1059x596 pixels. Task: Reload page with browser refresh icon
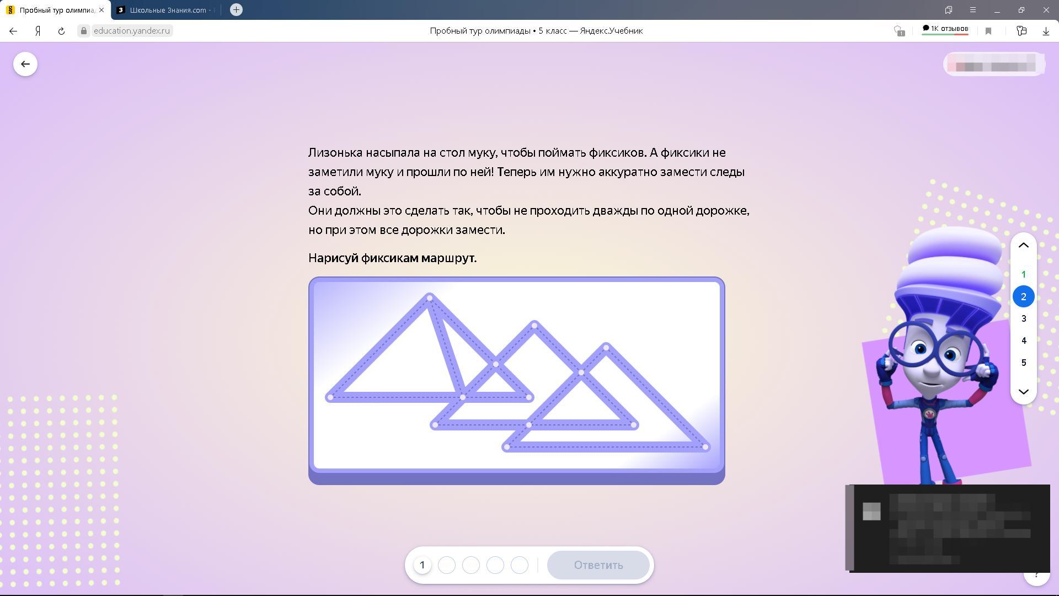(x=61, y=31)
